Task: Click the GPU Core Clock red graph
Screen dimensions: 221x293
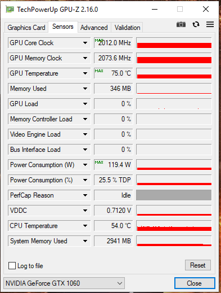Action: tap(174, 43)
